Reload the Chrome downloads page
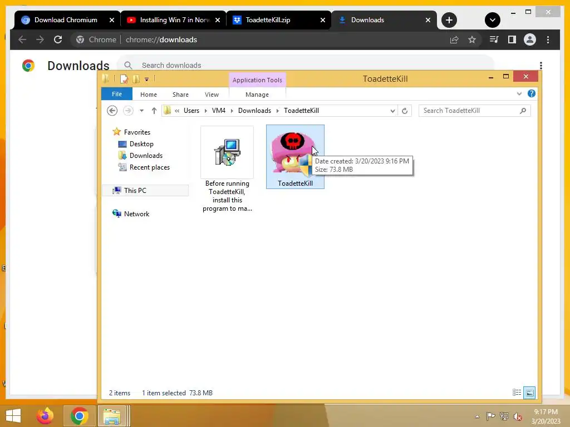570x427 pixels. (x=58, y=39)
